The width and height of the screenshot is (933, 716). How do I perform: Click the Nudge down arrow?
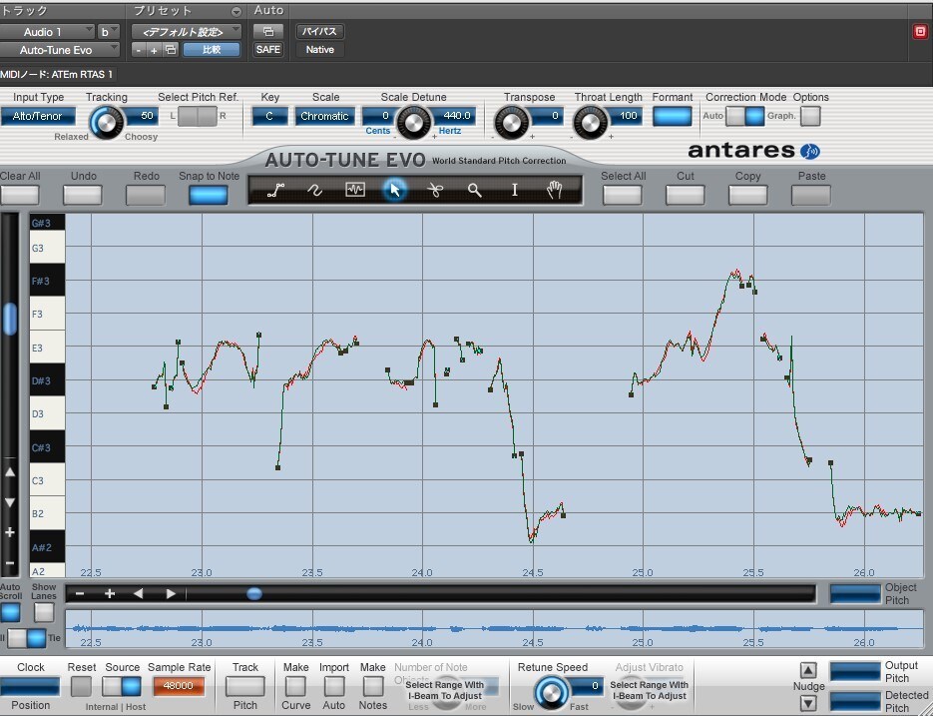coord(807,703)
